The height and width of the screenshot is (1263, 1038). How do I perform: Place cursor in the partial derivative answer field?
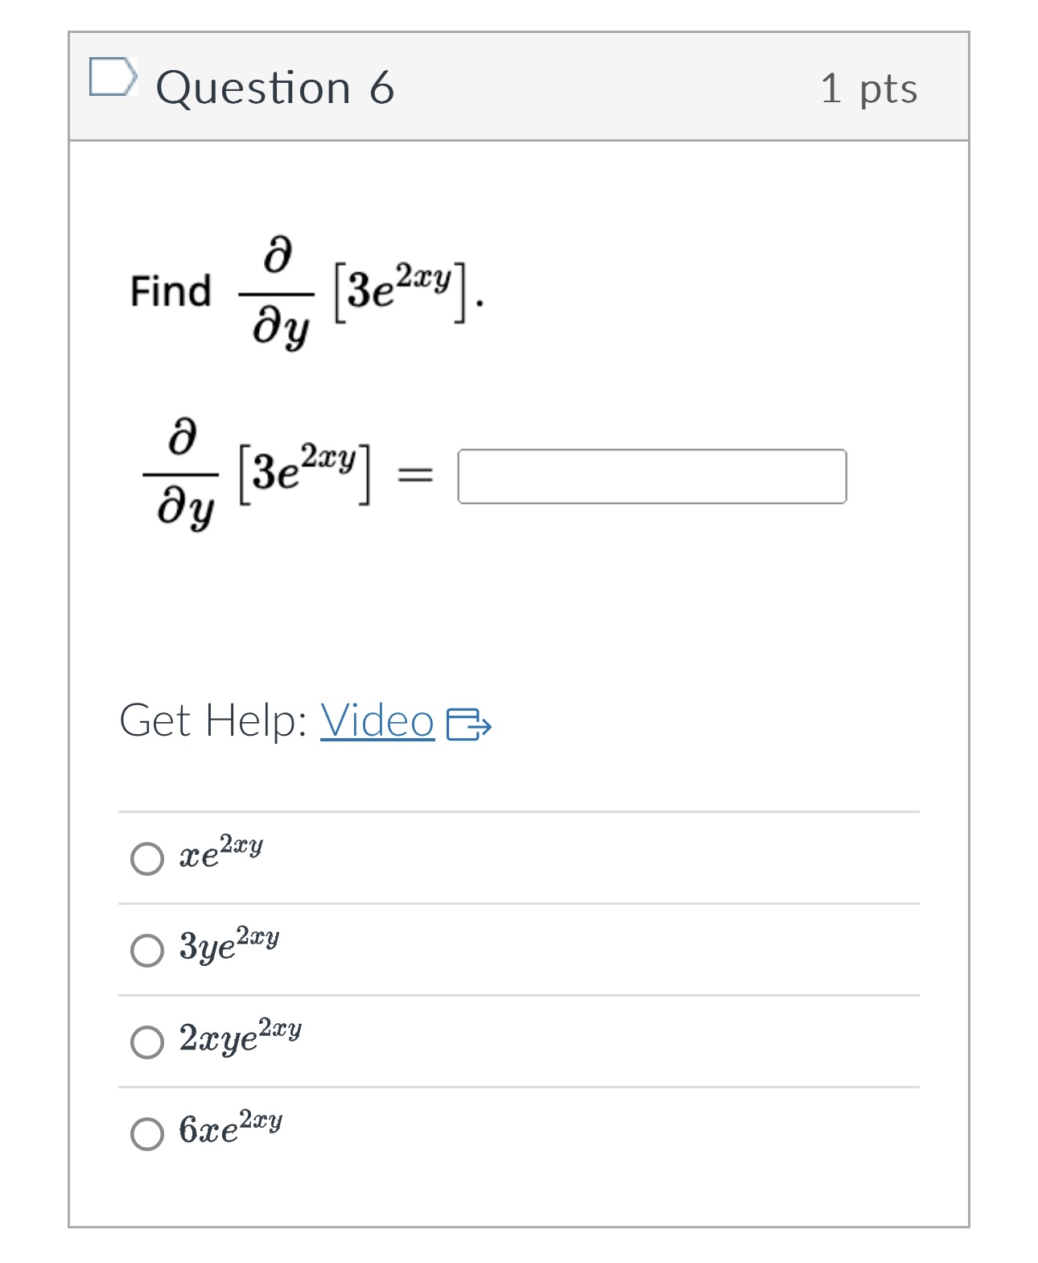[x=652, y=477]
